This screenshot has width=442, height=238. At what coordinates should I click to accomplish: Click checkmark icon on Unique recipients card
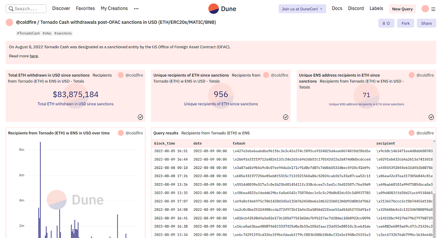pyautogui.click(x=286, y=117)
